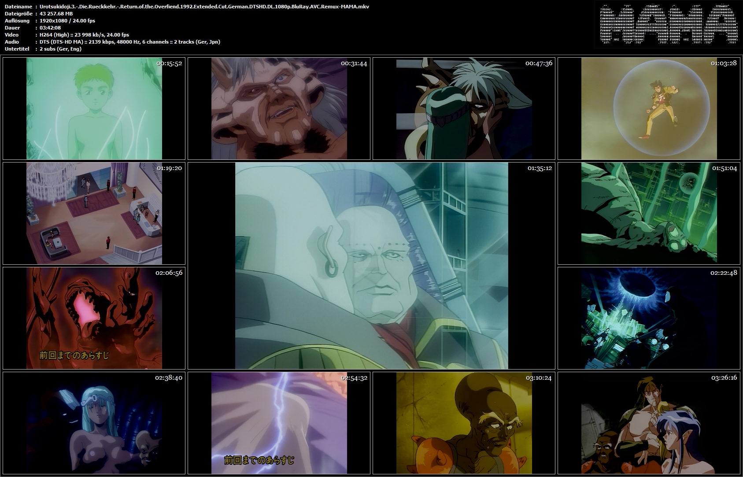The height and width of the screenshot is (477, 743).
Task: Click the DTS-HD MA audio info line
Action: (x=129, y=42)
